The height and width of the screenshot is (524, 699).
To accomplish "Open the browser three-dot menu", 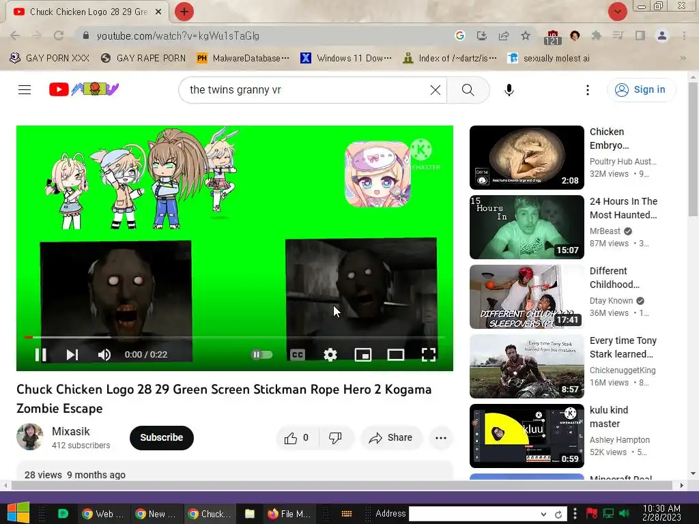I will click(684, 35).
